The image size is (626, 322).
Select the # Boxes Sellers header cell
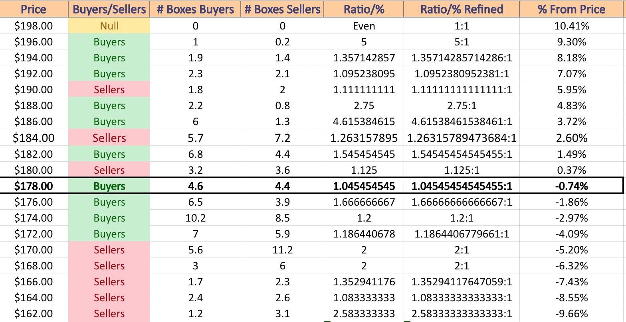pos(282,9)
